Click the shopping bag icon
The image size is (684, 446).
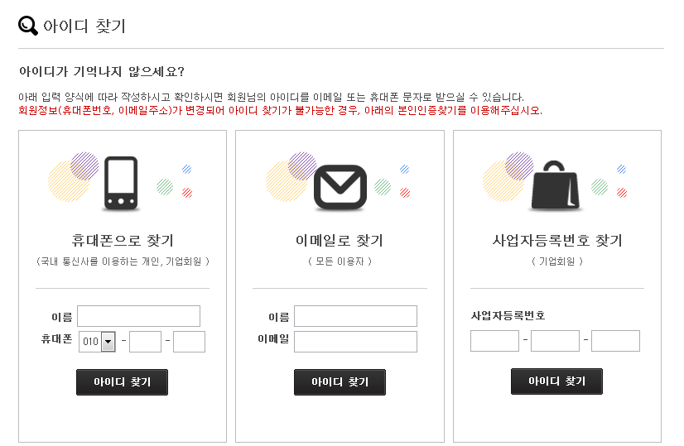(556, 185)
